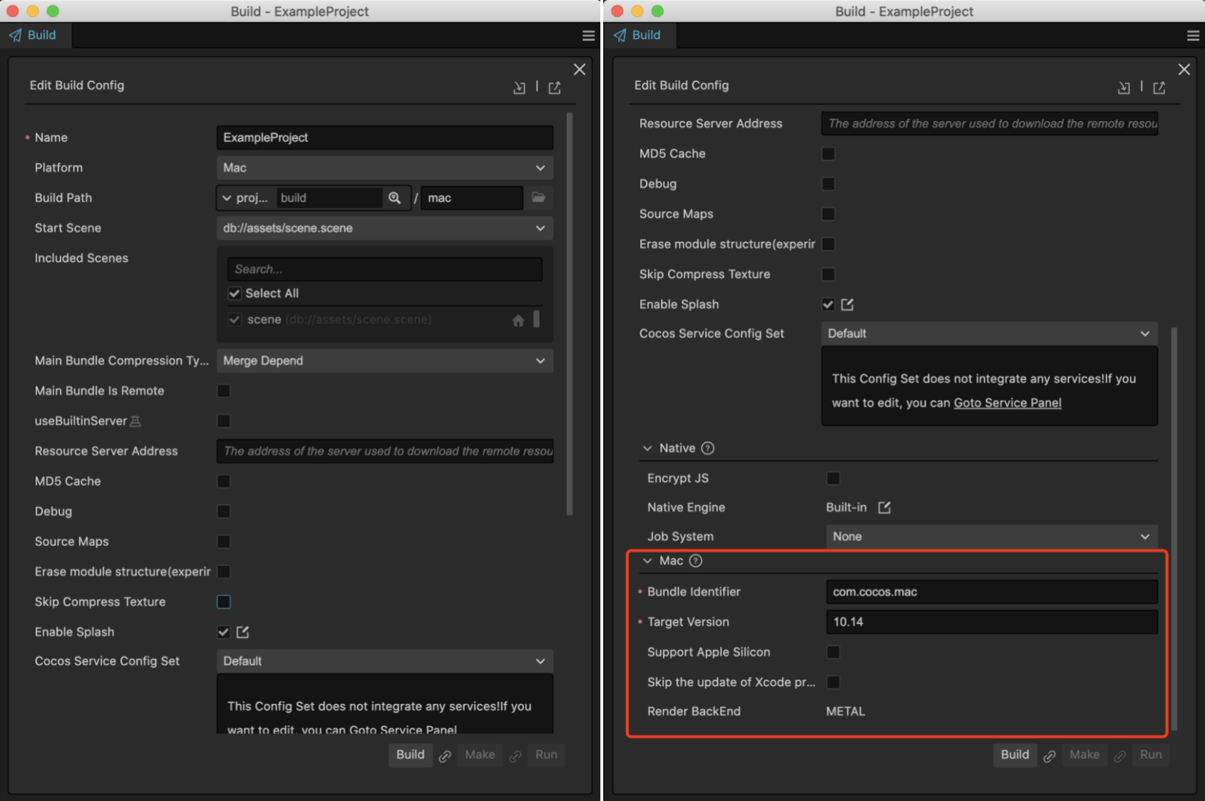Click Resource Server Address field left window
The height and width of the screenshot is (801, 1205).
coord(385,451)
